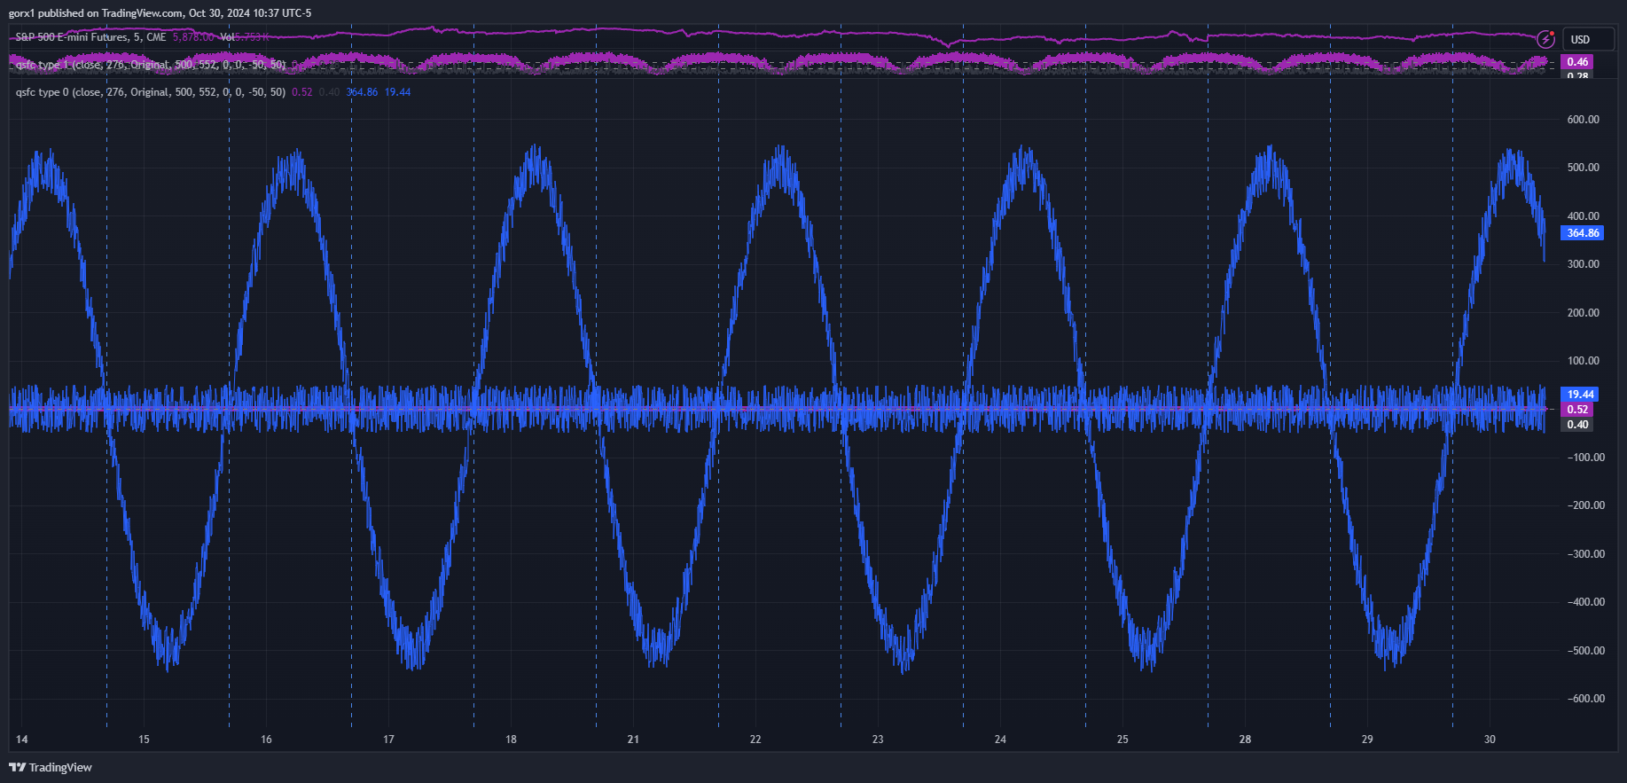Click date label 21 on time axis
The width and height of the screenshot is (1627, 783).
(x=633, y=740)
